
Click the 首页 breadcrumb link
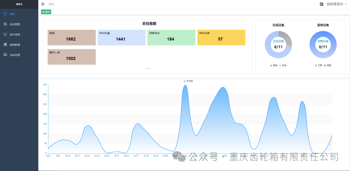(x=52, y=4)
